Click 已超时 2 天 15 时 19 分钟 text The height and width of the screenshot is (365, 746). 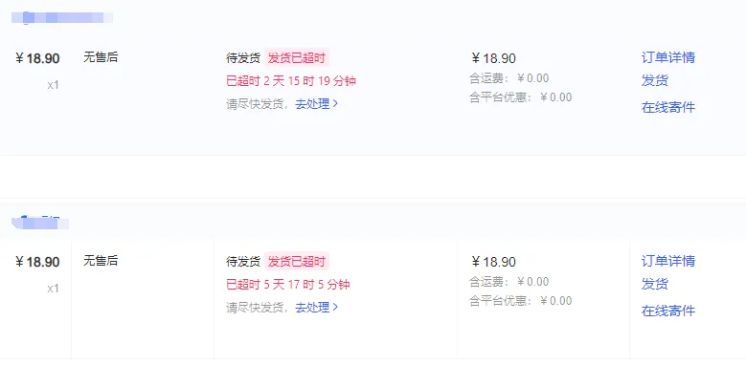[291, 81]
